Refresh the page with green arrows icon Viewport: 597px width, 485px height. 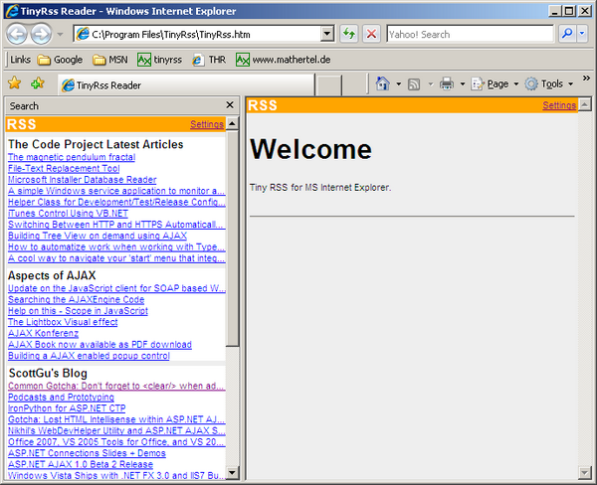(x=349, y=34)
